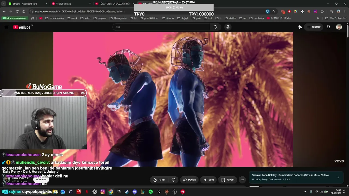Click the Soru ask button
The height and width of the screenshot is (196, 349).
point(209,180)
